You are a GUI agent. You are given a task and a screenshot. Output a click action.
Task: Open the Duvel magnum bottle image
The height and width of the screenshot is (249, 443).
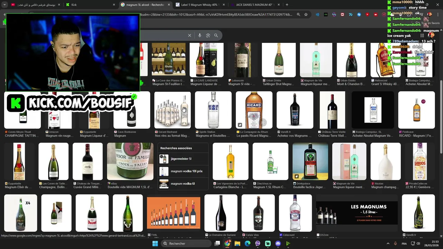(x=92, y=213)
